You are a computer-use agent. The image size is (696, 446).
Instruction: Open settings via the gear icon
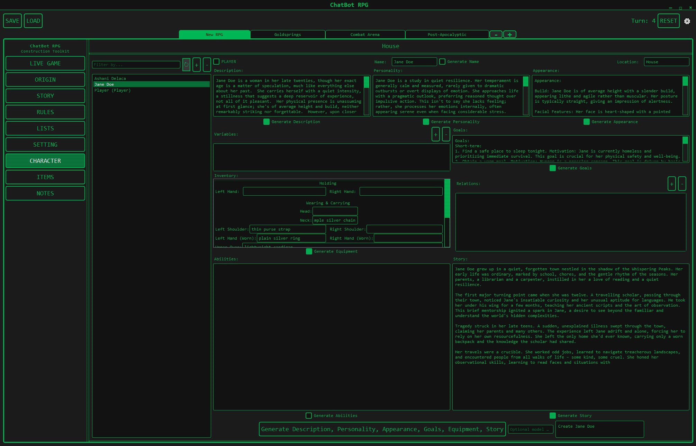point(687,21)
